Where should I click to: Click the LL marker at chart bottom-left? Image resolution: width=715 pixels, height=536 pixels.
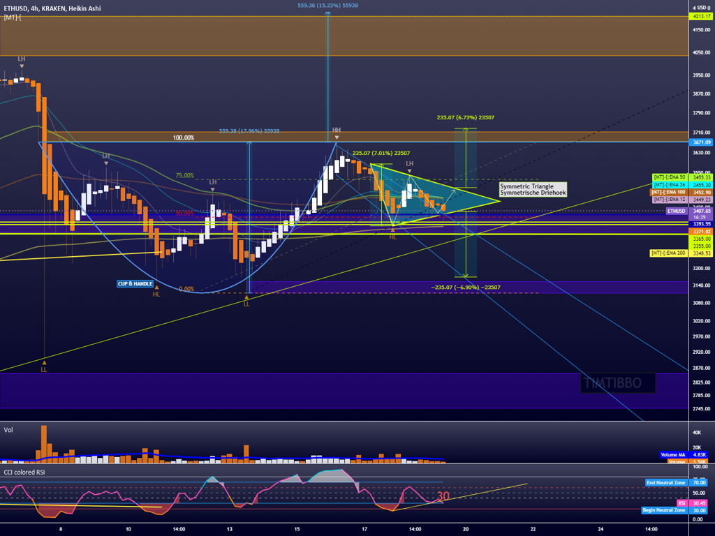[43, 368]
